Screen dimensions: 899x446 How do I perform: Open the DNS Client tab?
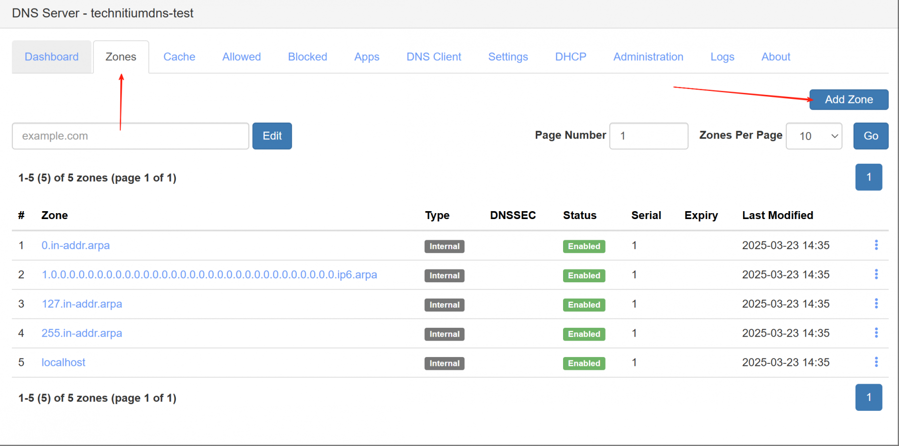click(433, 56)
